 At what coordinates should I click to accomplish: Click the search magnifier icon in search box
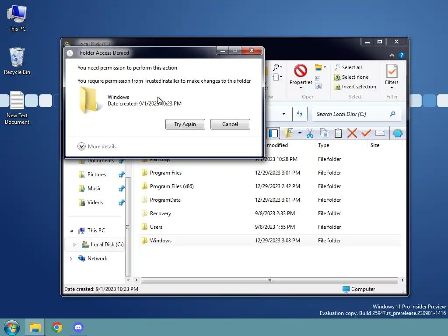pyautogui.click(x=392, y=114)
